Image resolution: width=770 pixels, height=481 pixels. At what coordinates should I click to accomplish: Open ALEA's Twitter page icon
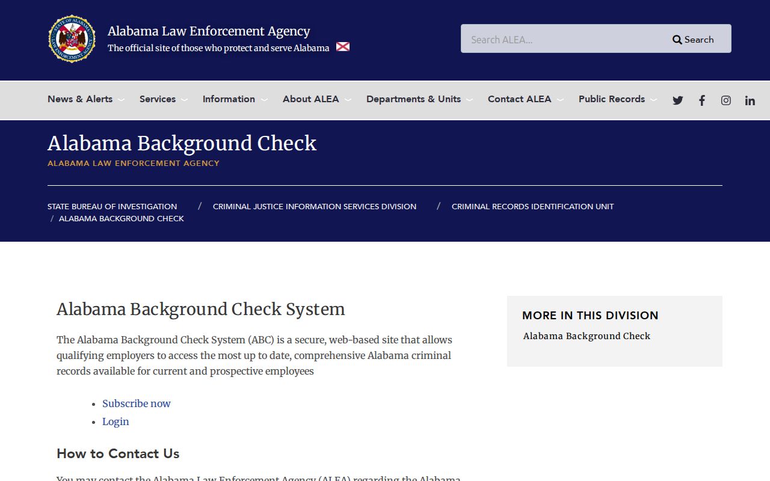[678, 100]
